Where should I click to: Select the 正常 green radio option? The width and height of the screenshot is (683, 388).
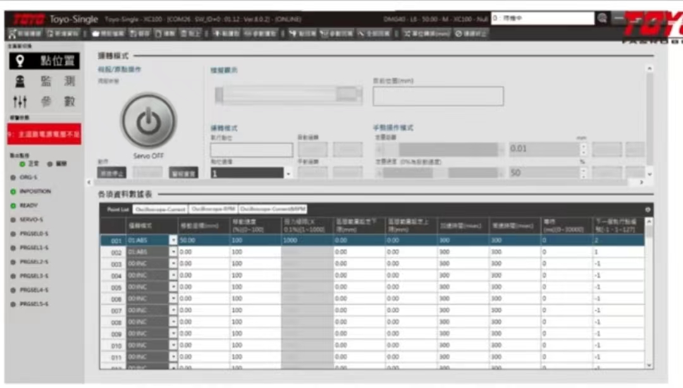click(22, 164)
